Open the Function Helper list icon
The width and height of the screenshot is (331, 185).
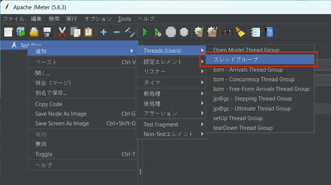[255, 32]
